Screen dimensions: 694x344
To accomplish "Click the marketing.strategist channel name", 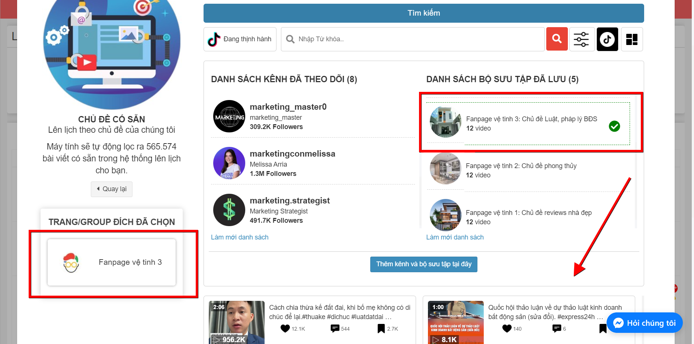I will (290, 200).
